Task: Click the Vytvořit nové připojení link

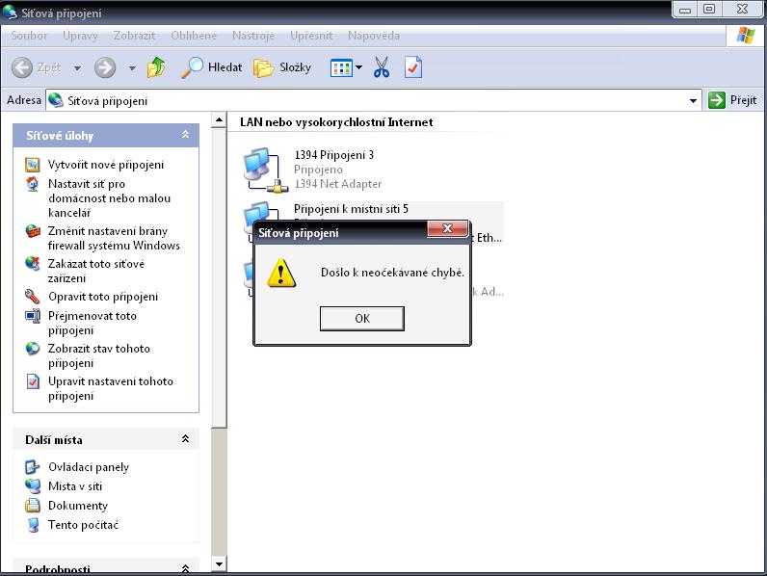Action: [x=106, y=165]
